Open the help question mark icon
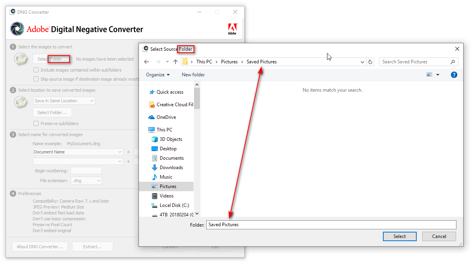The image size is (473, 262). click(x=454, y=75)
